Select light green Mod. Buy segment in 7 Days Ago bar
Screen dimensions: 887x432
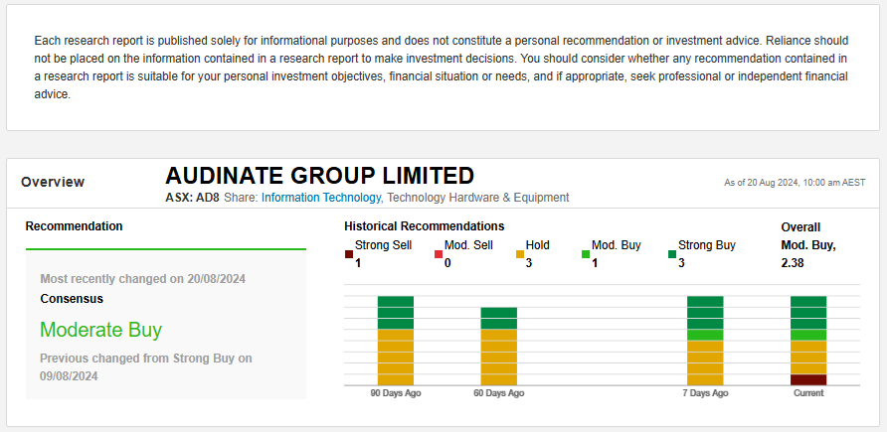[705, 335]
